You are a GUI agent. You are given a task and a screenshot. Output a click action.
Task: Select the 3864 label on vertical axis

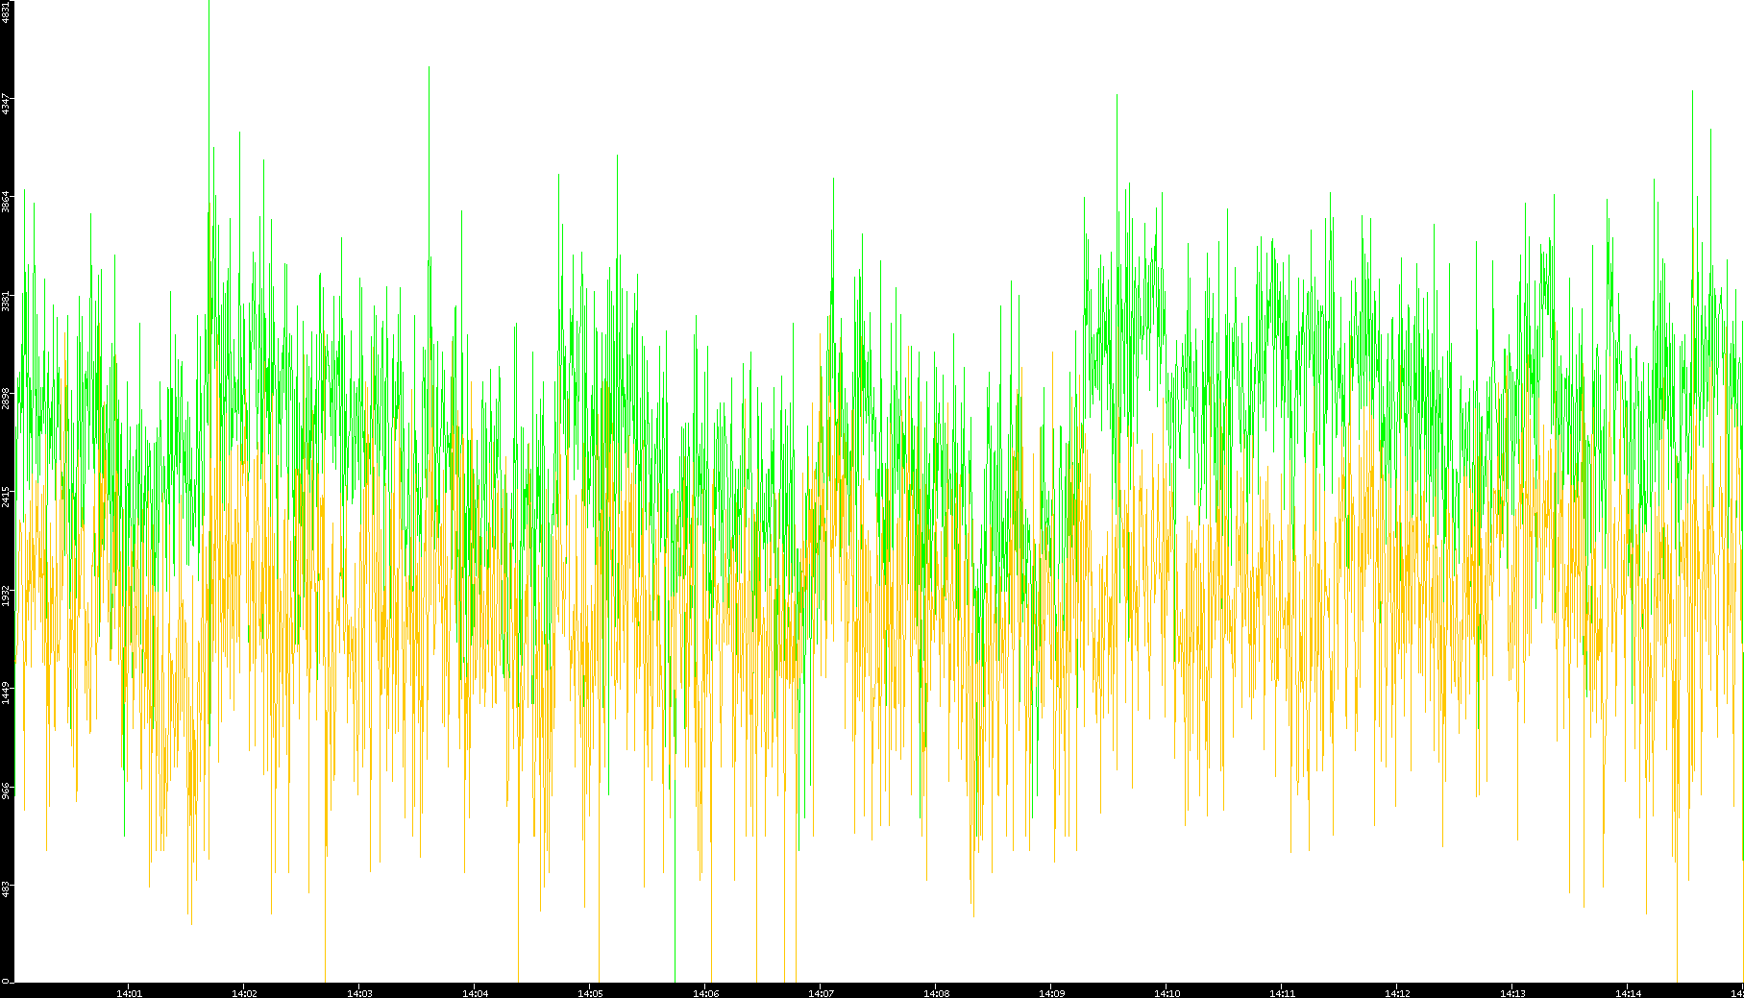pos(6,202)
